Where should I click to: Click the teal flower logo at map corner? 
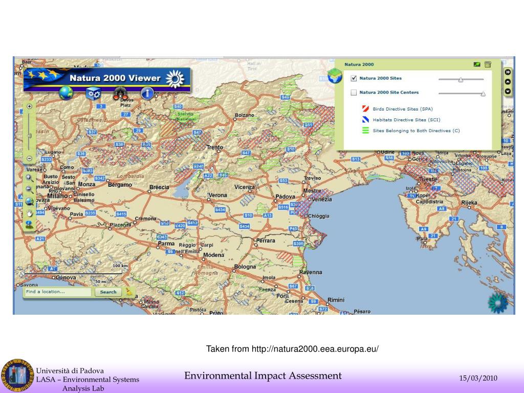pyautogui.click(x=497, y=303)
